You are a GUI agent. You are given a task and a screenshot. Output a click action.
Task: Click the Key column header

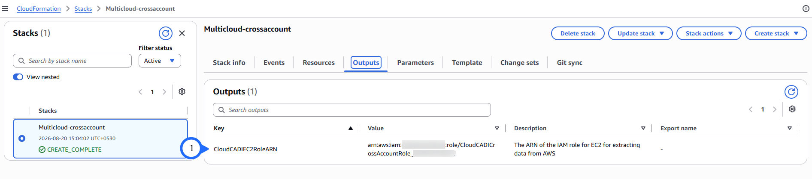219,128
